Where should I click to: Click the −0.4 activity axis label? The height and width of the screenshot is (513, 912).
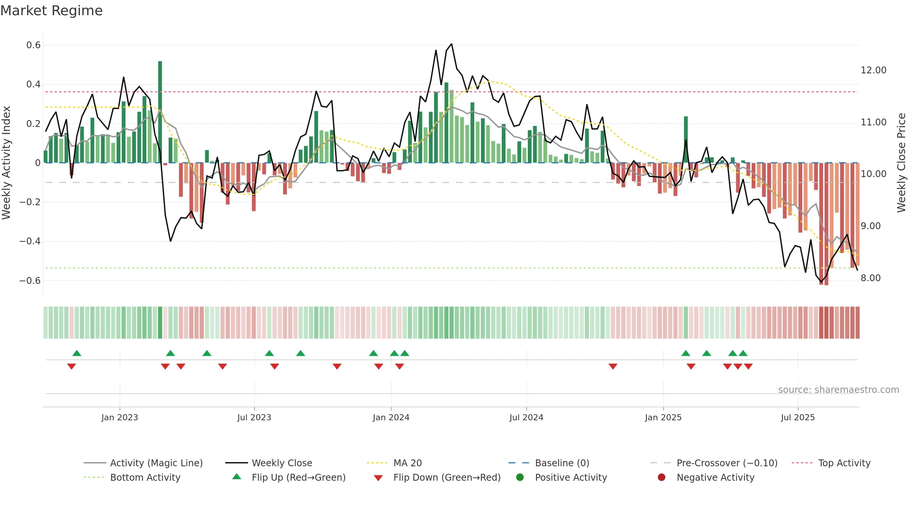pyautogui.click(x=30, y=241)
